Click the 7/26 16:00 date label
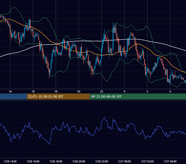The height and width of the screenshot is (164, 186). click(x=33, y=161)
